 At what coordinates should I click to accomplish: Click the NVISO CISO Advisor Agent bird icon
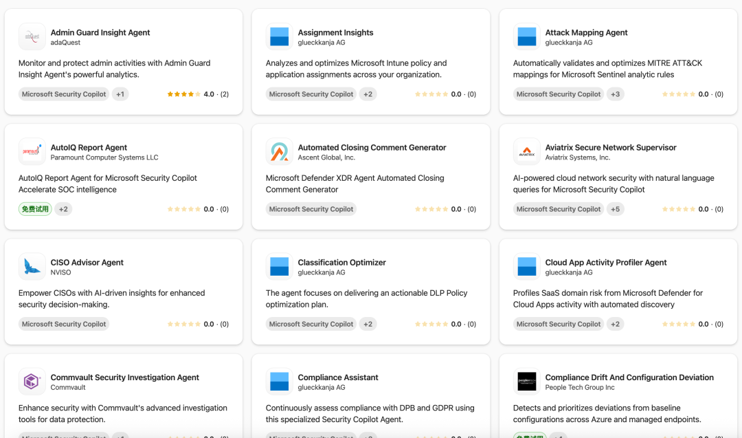click(32, 267)
